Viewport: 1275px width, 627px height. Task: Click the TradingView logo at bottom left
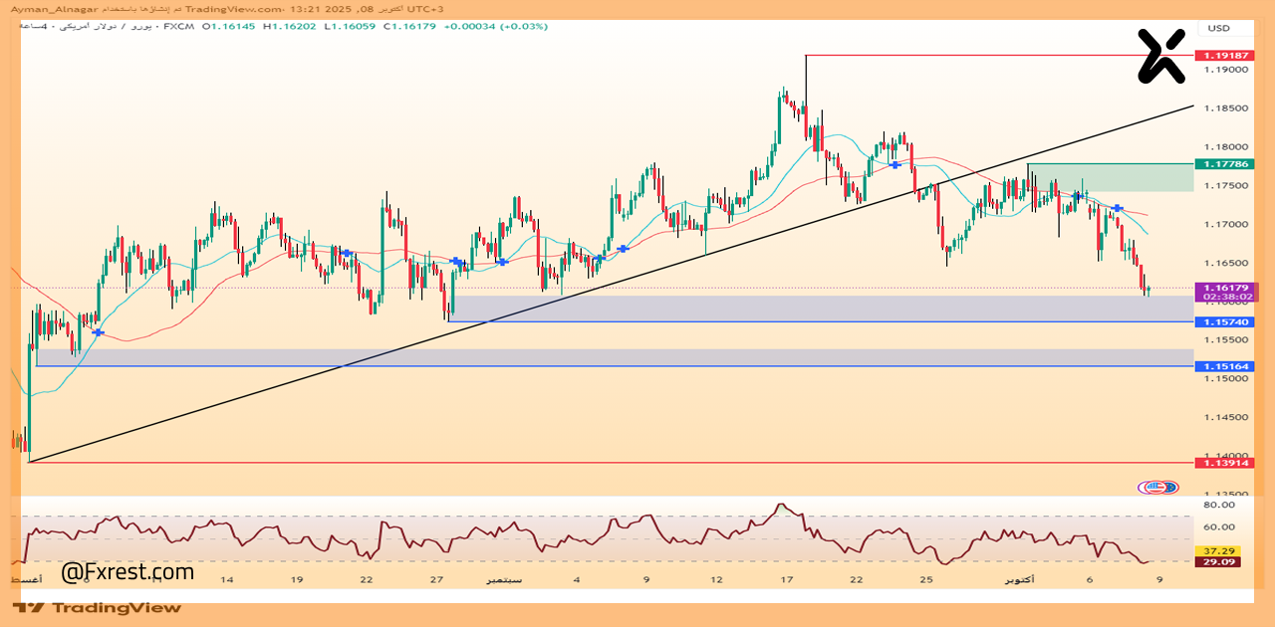[x=98, y=607]
